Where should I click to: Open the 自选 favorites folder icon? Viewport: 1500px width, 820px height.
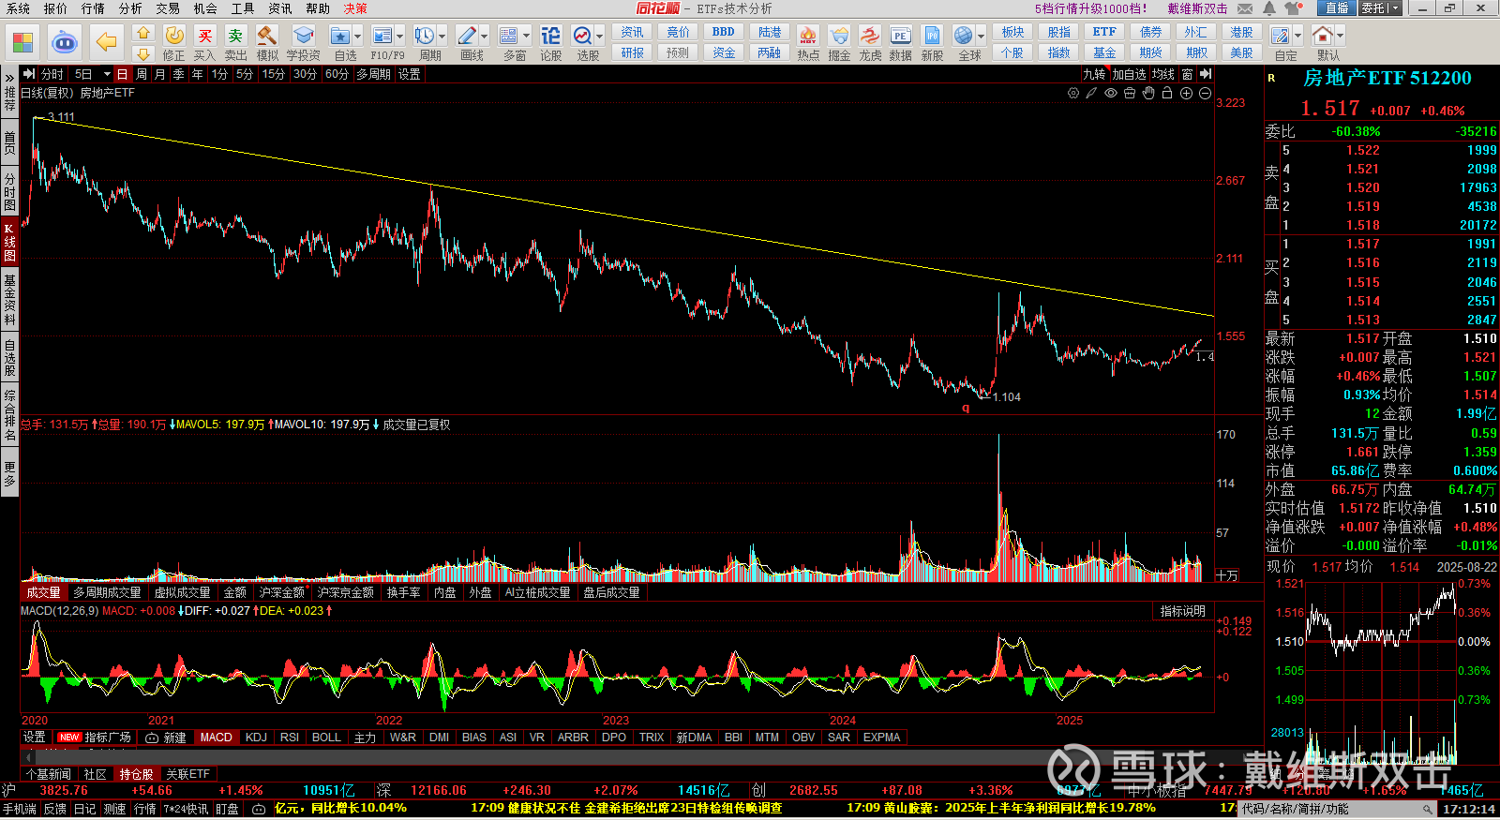pos(339,36)
